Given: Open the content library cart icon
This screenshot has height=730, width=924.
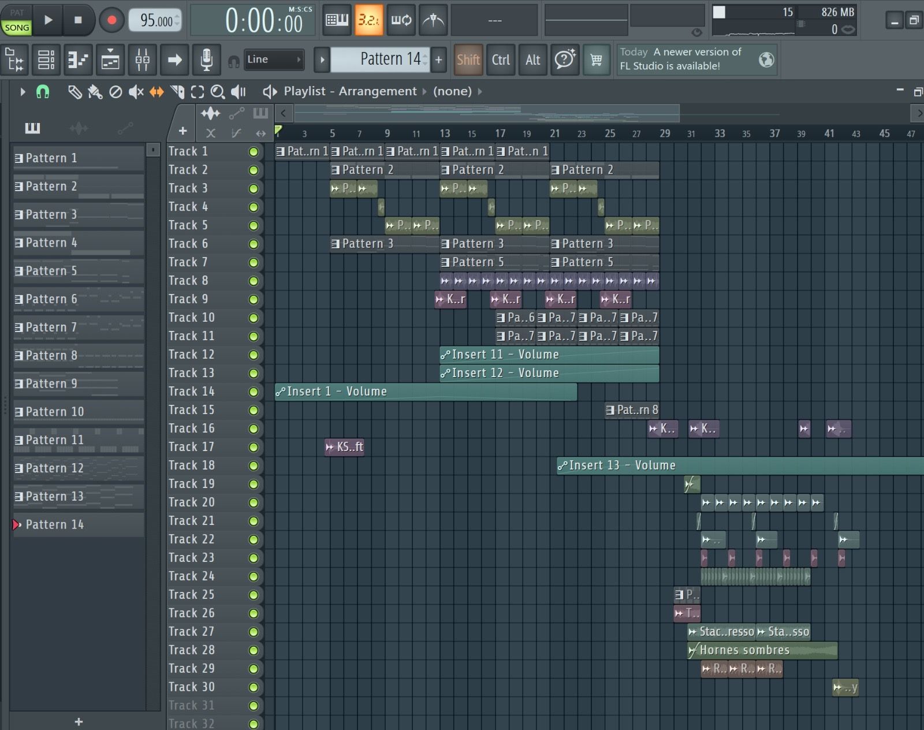Looking at the screenshot, I should [597, 59].
